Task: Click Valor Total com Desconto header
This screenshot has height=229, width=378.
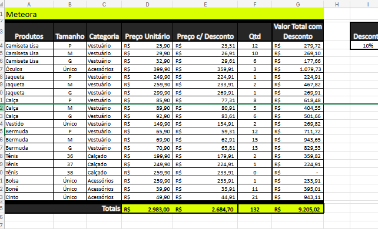Action: [298, 32]
